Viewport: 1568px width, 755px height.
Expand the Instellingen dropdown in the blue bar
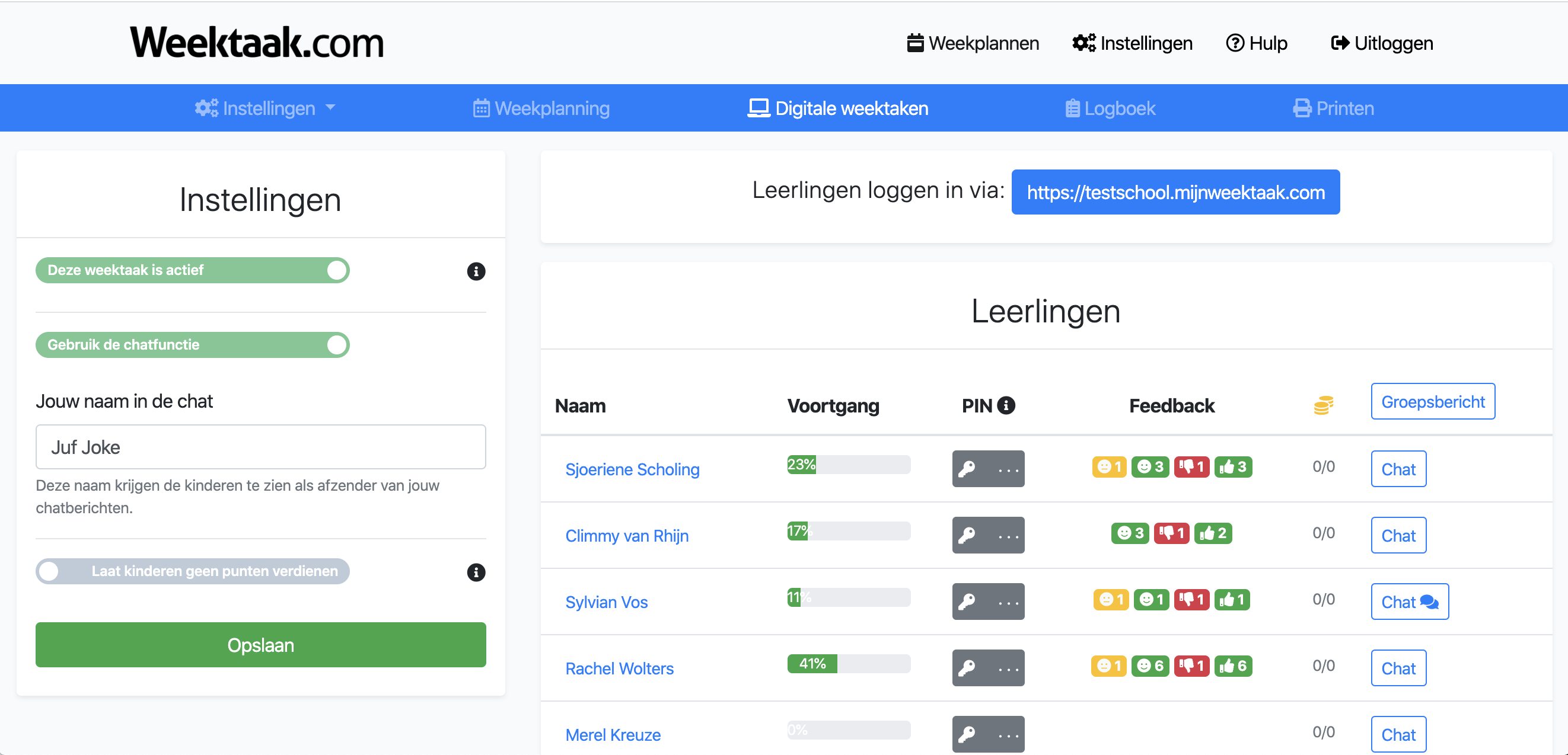pos(266,108)
